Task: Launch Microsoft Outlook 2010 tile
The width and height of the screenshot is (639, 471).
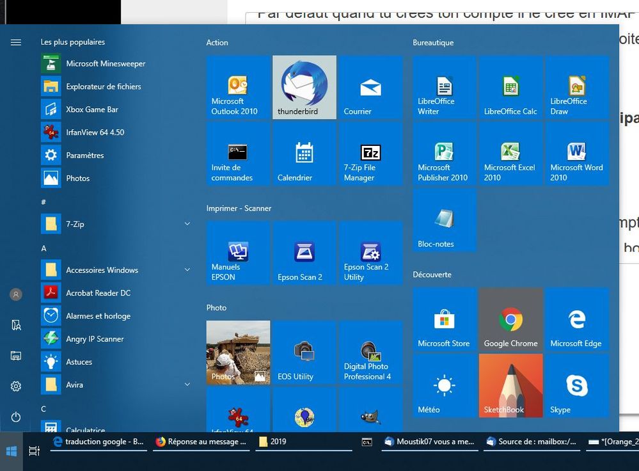Action: [238, 87]
